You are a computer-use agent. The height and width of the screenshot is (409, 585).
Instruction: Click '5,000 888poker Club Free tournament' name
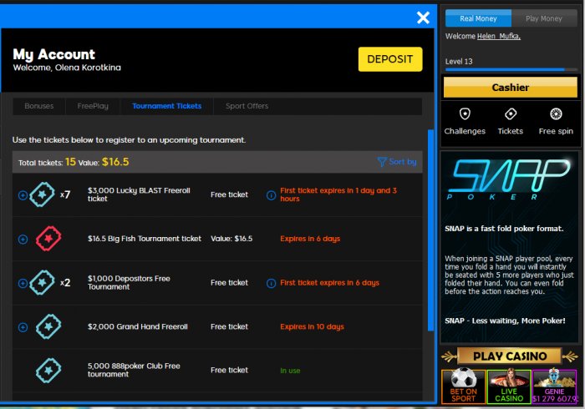[x=134, y=370]
